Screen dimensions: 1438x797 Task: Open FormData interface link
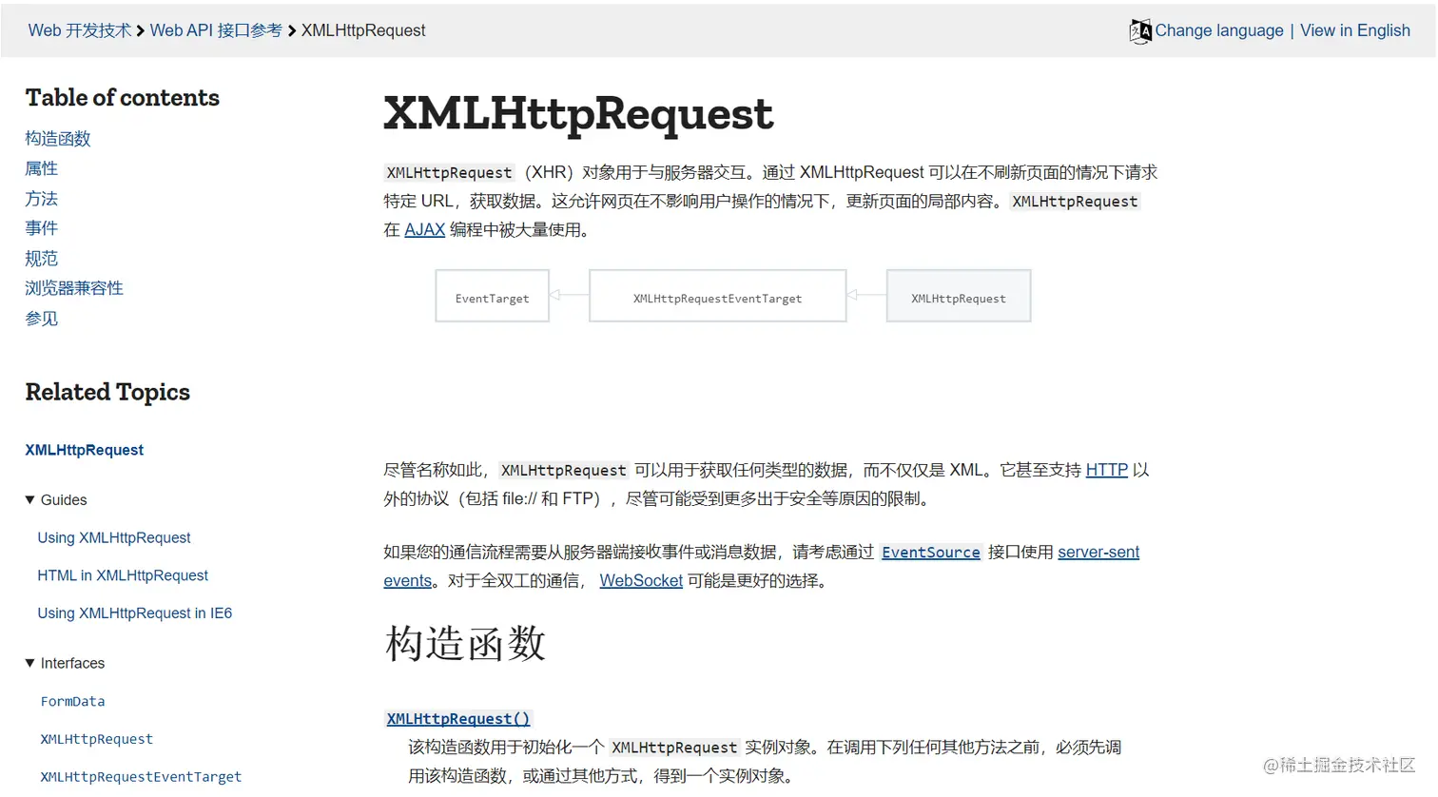coord(72,701)
